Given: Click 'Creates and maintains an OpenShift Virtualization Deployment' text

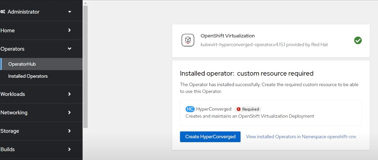Looking at the screenshot, I should (x=250, y=116).
